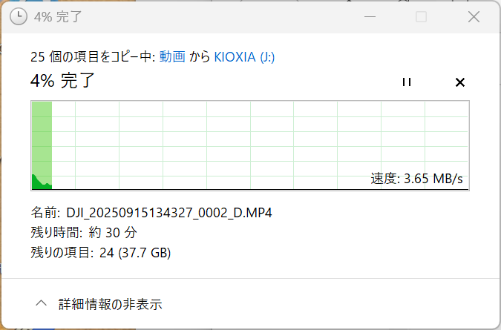
Task: Click the 速度: 3.65 MB/s readout
Action: pyautogui.click(x=418, y=179)
